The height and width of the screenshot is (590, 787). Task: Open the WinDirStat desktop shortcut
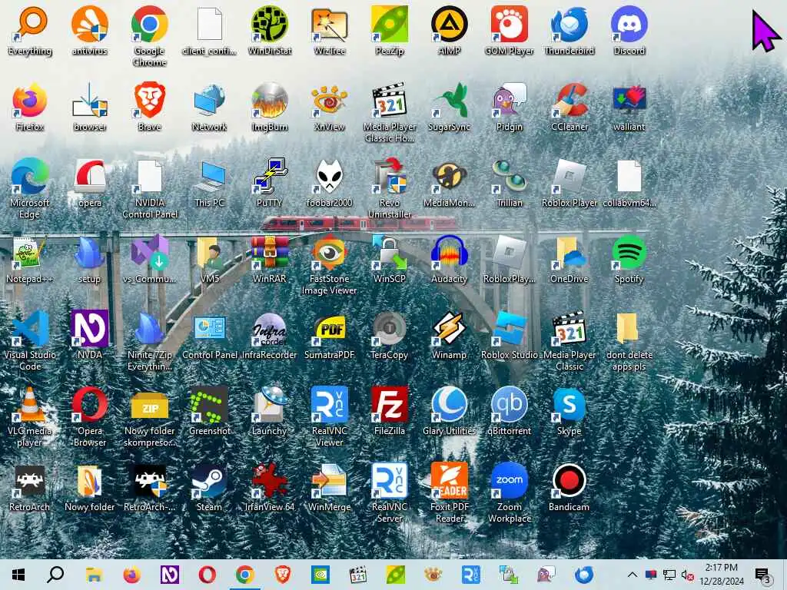270,30
